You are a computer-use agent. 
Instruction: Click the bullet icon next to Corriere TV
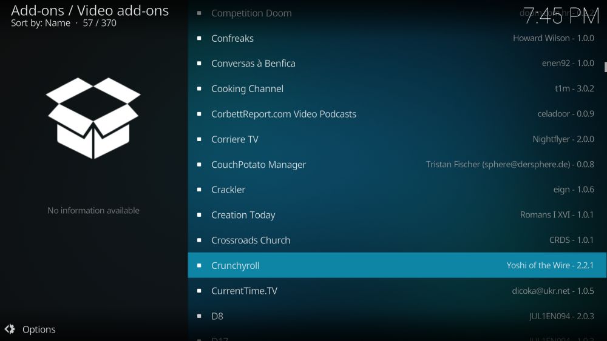[x=199, y=139]
